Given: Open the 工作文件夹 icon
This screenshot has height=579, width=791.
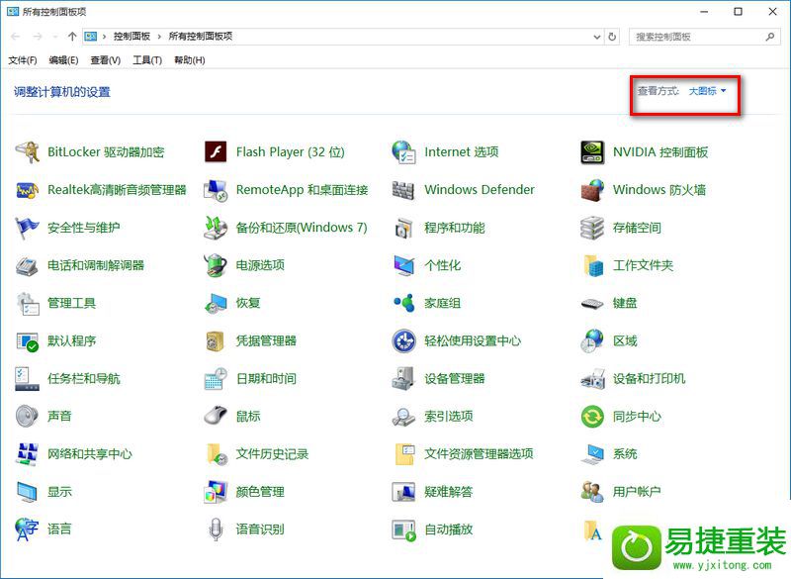Looking at the screenshot, I should [x=593, y=265].
